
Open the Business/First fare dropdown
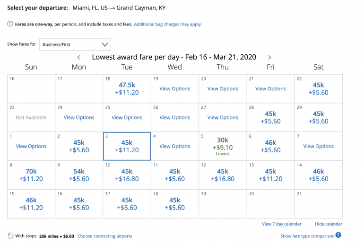[x=75, y=44]
